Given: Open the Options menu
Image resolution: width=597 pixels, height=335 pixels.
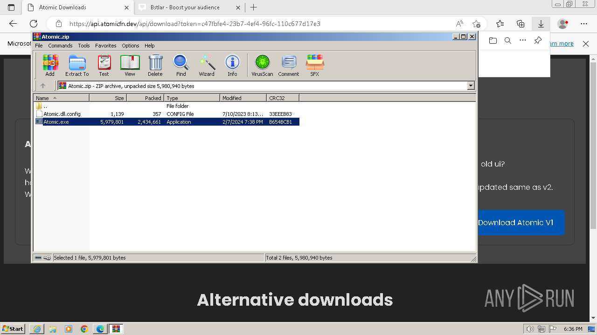Looking at the screenshot, I should click(x=131, y=46).
